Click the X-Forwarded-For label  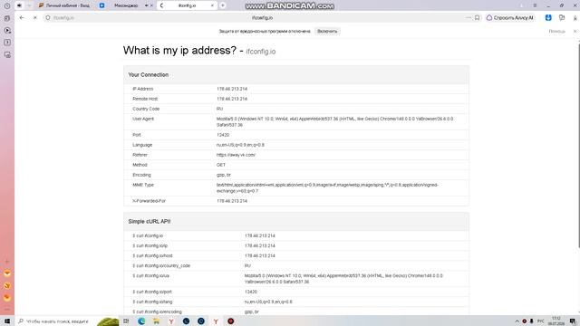tap(149, 201)
